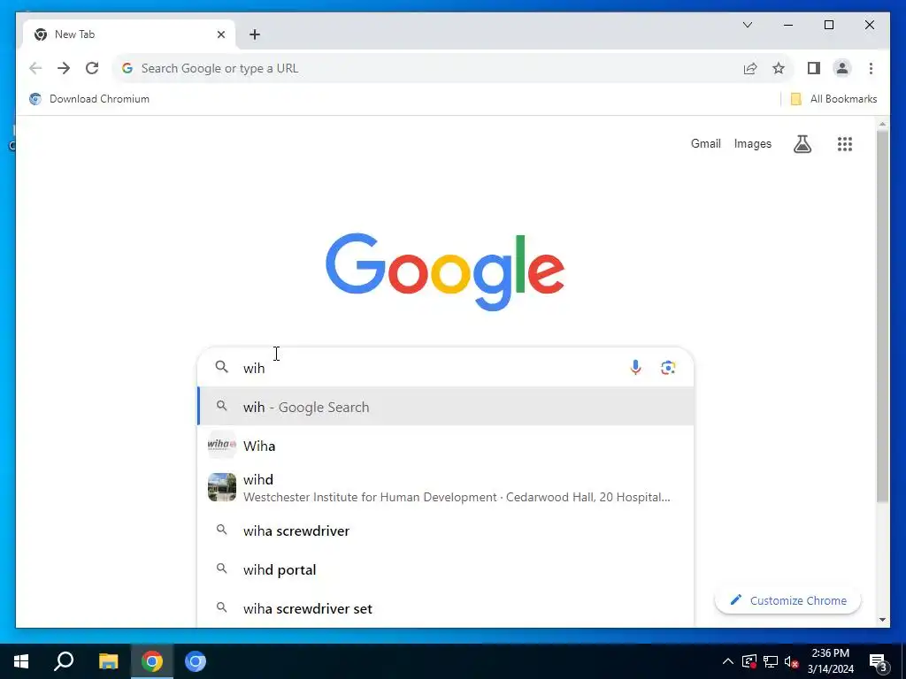Open the Windows Start menu
The height and width of the screenshot is (679, 906).
tap(21, 661)
